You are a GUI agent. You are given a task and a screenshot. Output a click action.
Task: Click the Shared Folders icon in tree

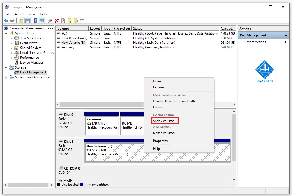click(x=17, y=48)
